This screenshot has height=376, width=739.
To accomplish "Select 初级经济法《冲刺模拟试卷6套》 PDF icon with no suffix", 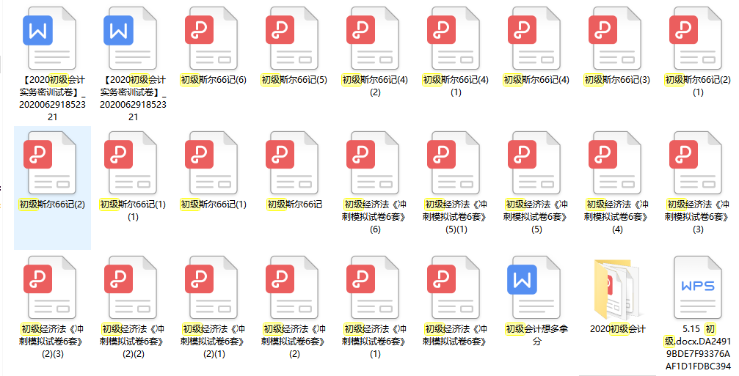I will pyautogui.click(x=453, y=287).
